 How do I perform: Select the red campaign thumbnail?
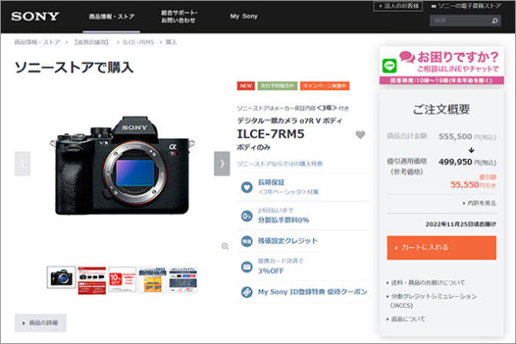pos(92,280)
